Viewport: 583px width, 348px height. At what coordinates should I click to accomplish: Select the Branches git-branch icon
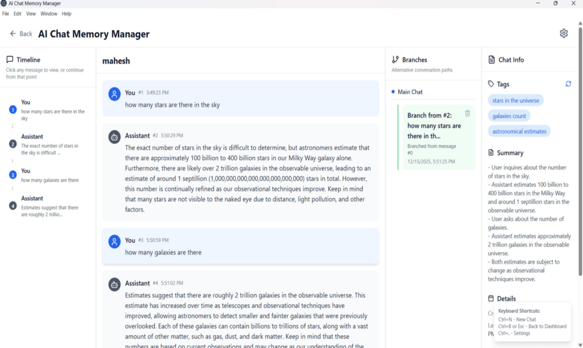[x=395, y=59]
